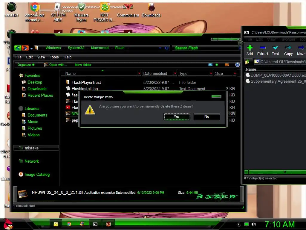The width and height of the screenshot is (306, 230).
Task: Go back with the green back arrow
Action: (18, 48)
